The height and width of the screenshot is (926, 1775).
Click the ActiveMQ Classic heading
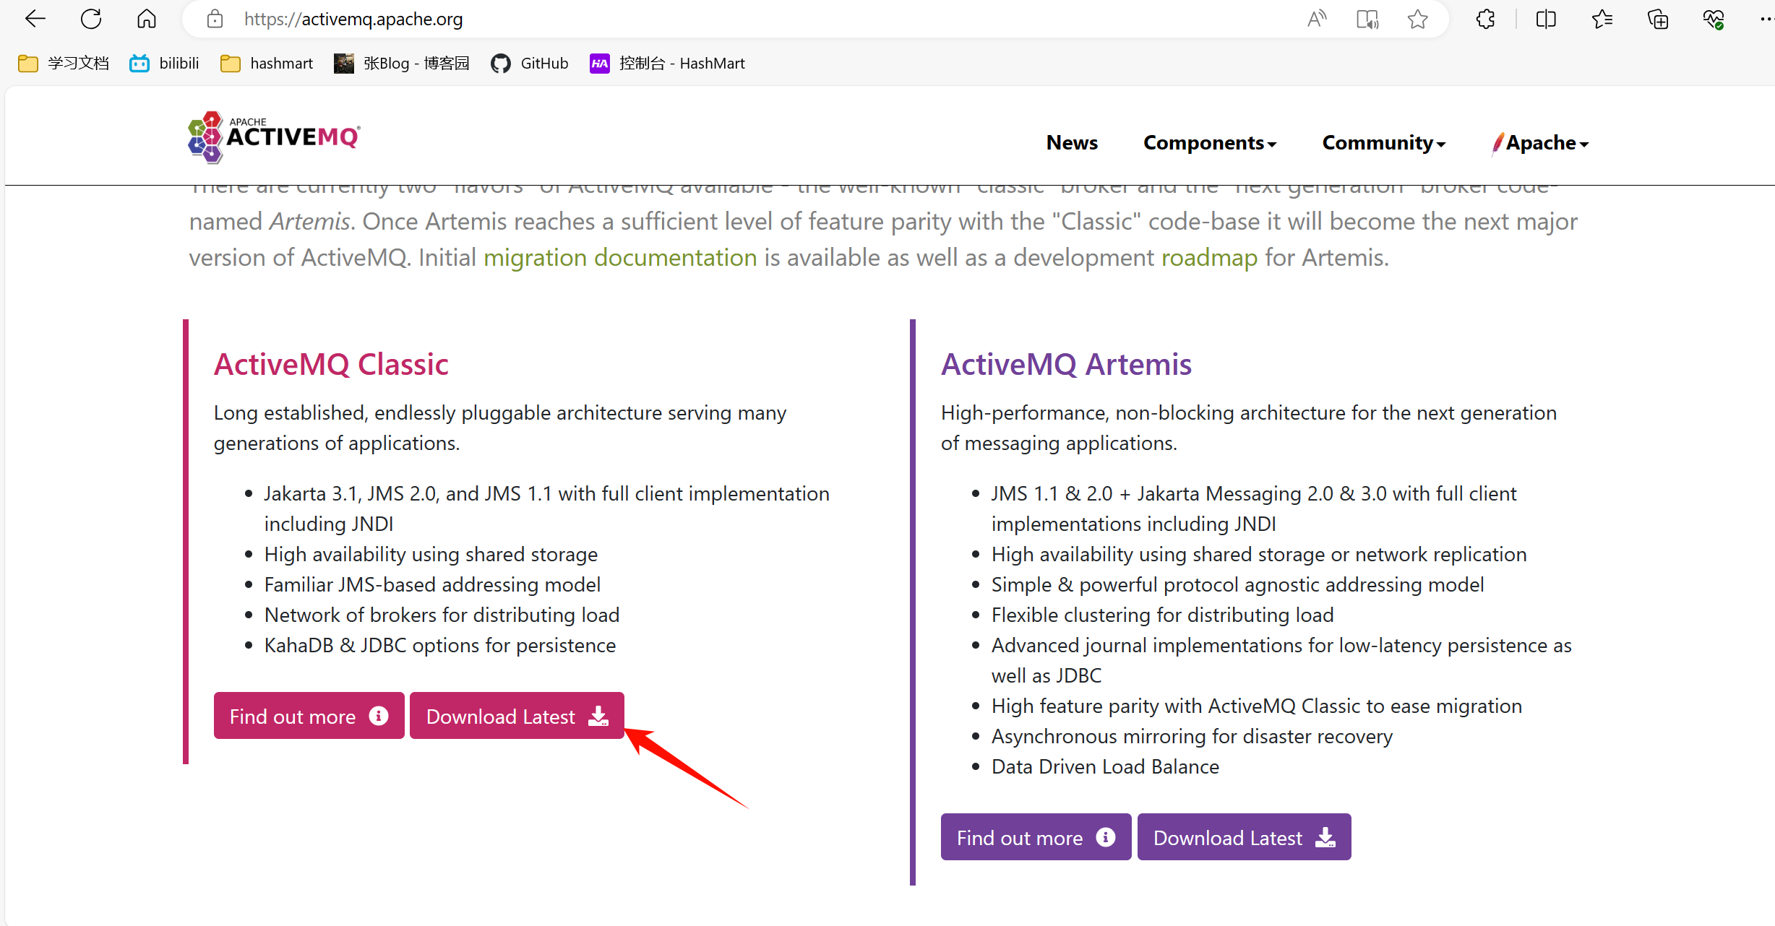pos(331,365)
